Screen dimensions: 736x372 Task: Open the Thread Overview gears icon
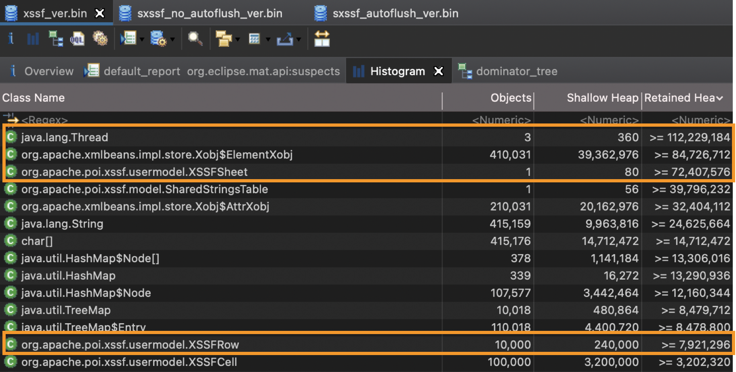[x=100, y=39]
